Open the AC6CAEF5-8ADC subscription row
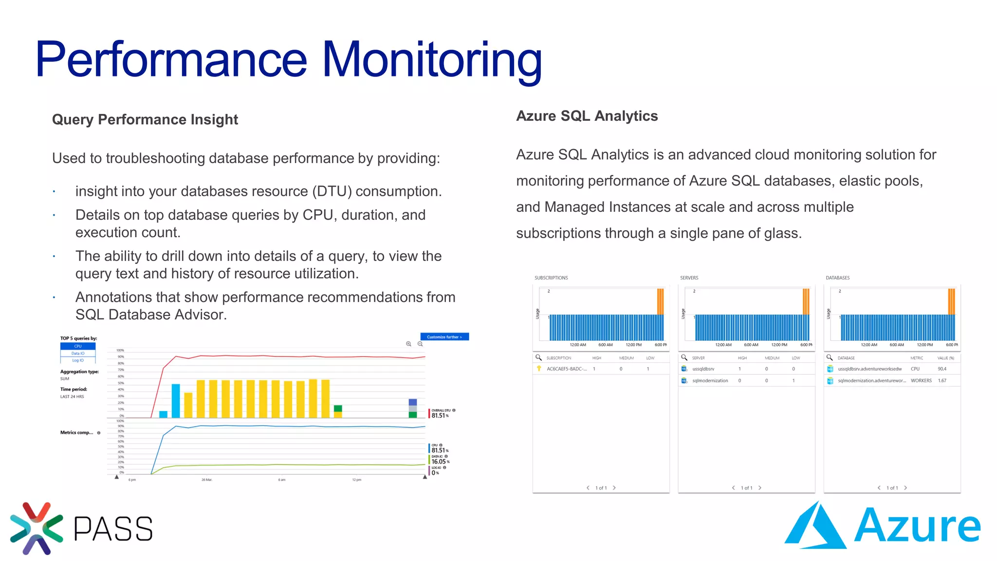997x561 pixels. point(601,369)
